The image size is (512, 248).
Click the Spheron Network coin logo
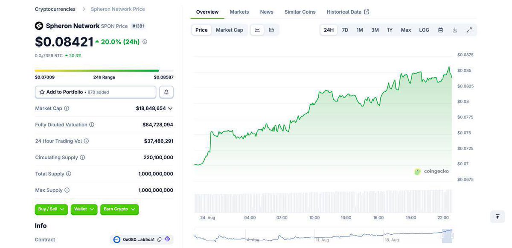click(x=39, y=26)
